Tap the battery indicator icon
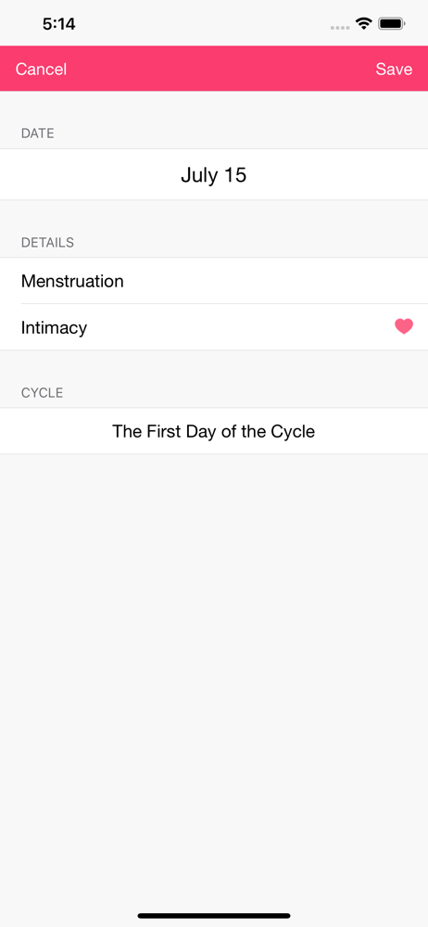This screenshot has width=428, height=927. (x=391, y=24)
